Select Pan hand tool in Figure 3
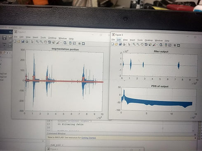The width and height of the screenshot is (202, 151). click(x=142, y=44)
